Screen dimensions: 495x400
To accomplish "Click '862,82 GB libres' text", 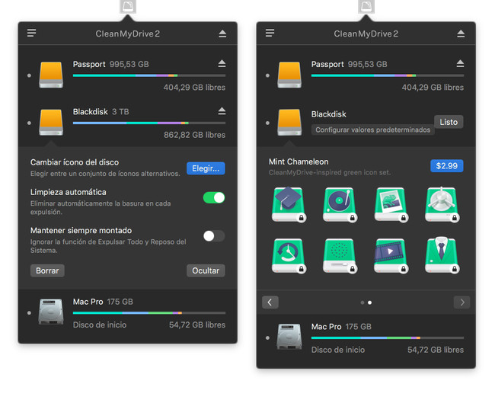I will pos(194,135).
